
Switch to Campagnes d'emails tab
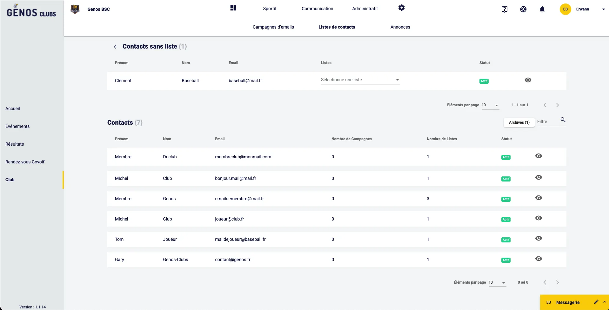[273, 27]
